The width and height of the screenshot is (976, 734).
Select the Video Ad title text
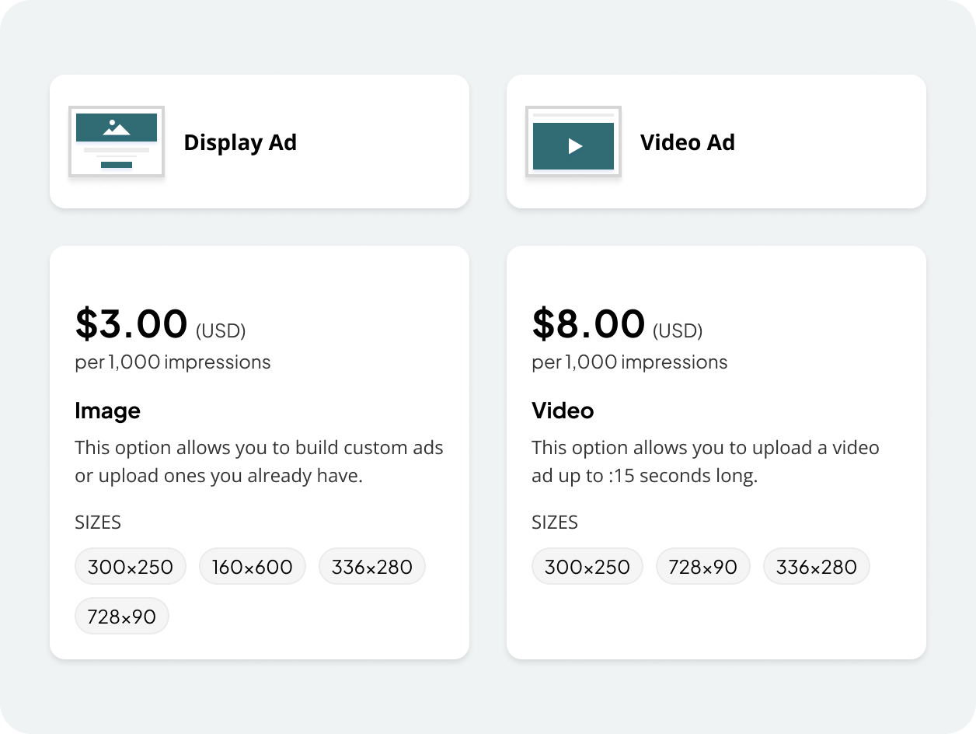tap(687, 142)
